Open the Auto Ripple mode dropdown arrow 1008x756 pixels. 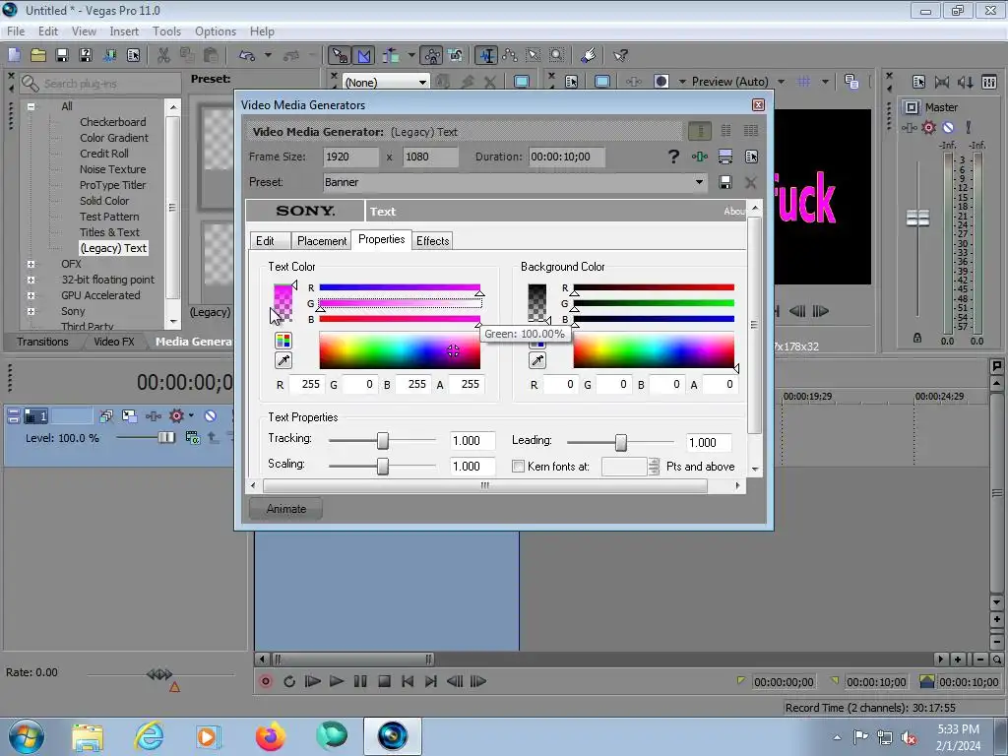click(411, 55)
